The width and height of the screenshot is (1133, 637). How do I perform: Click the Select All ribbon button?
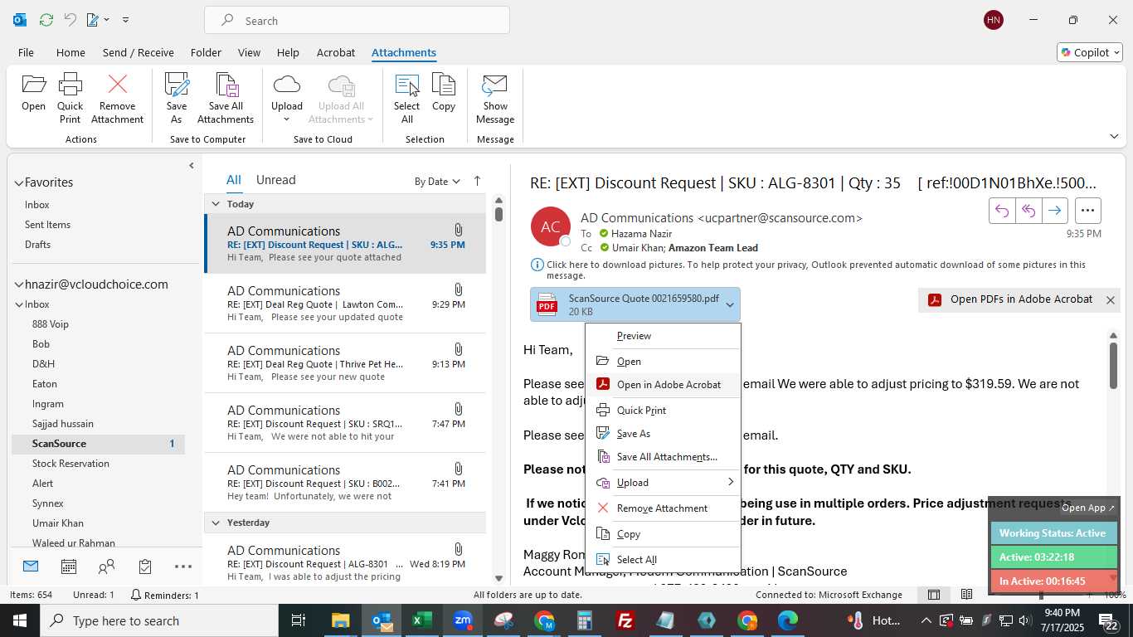coord(406,98)
